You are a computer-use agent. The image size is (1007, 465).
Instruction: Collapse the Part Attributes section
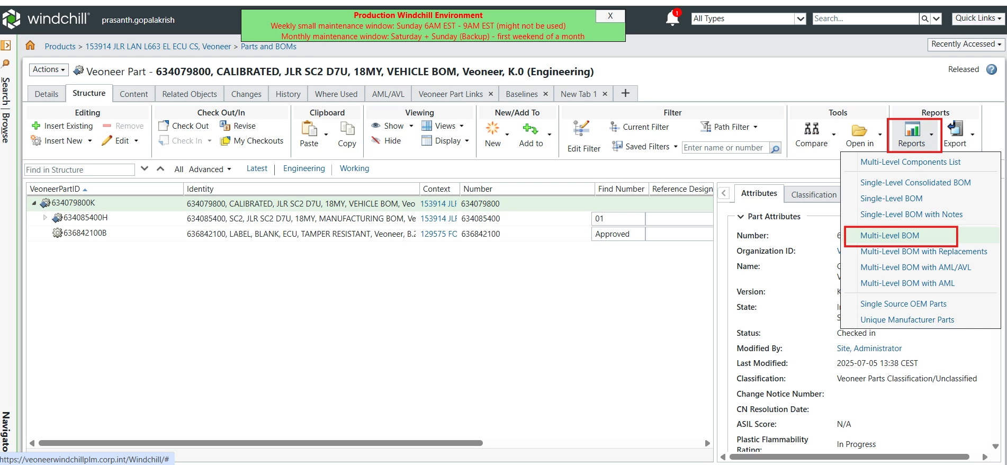click(741, 217)
